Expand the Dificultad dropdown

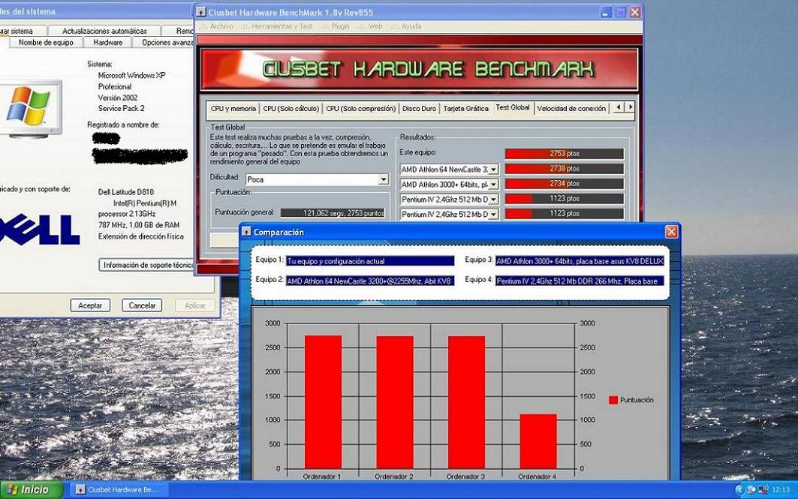(383, 179)
